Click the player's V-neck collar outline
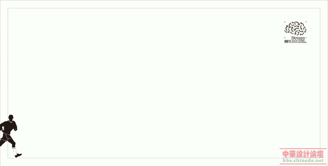 point(11,122)
